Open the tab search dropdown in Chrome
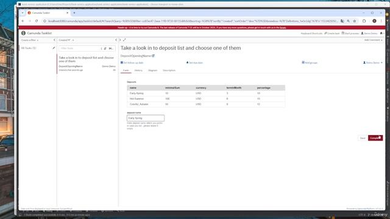 [x=23, y=13]
